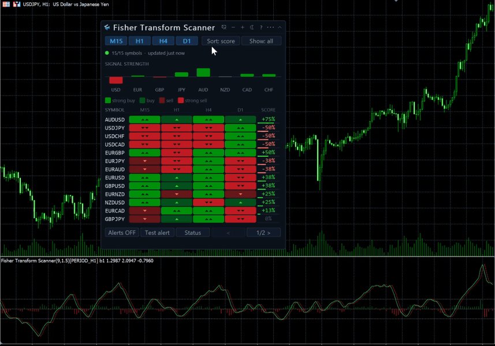Open help via the question mark icon
The width and height of the screenshot is (495, 346).
pyautogui.click(x=261, y=28)
